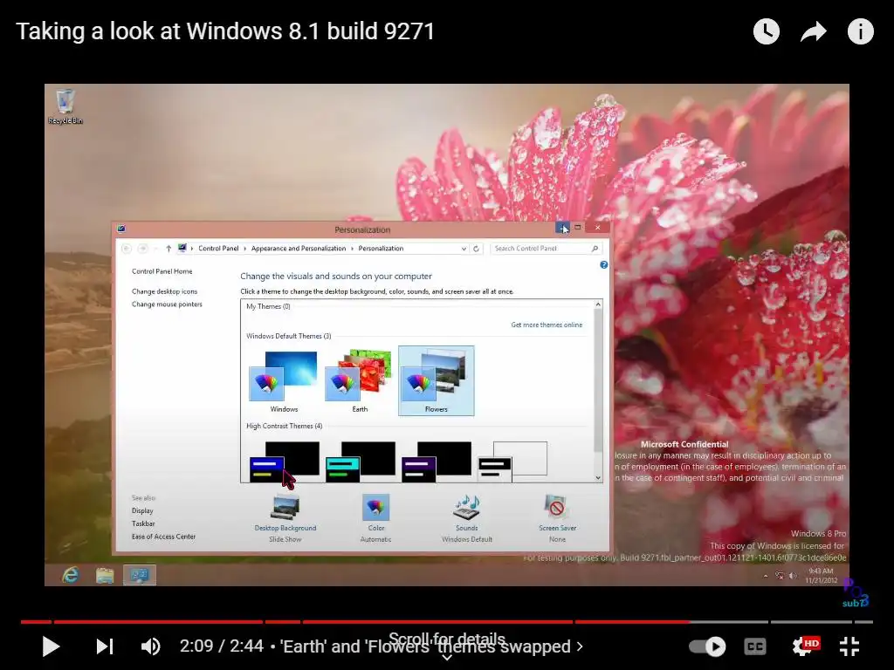Open the video info card icon
The width and height of the screenshot is (894, 670).
860,31
